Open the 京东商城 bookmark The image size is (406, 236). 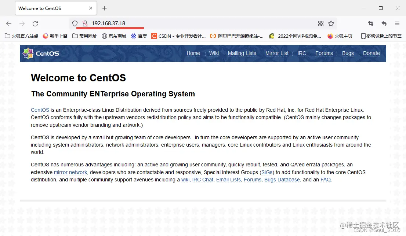click(114, 36)
